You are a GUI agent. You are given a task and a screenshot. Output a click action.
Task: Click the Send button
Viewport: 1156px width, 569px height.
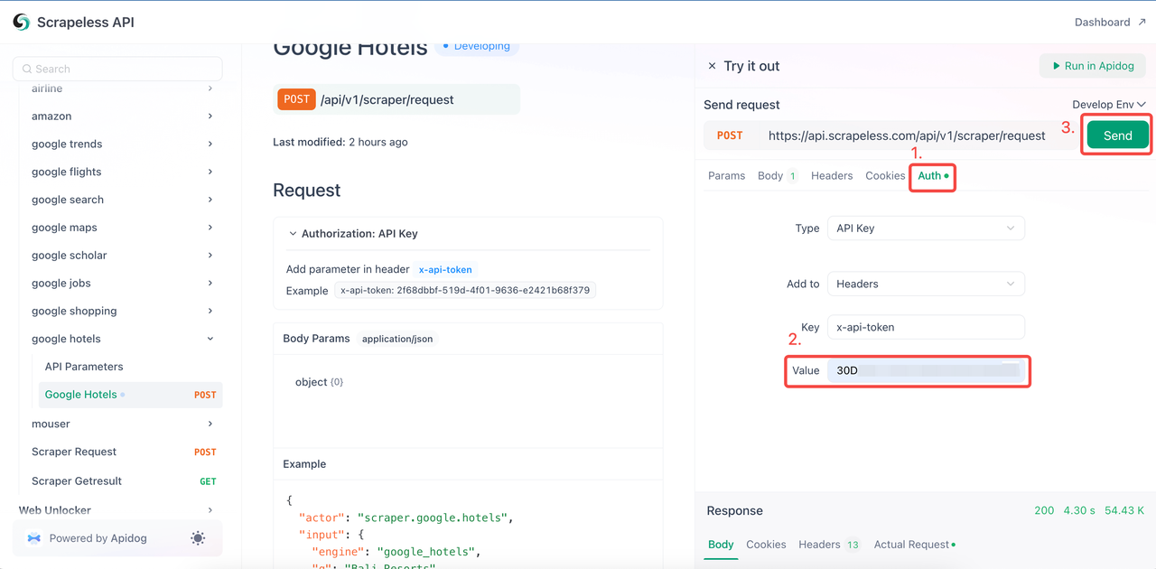tap(1117, 135)
